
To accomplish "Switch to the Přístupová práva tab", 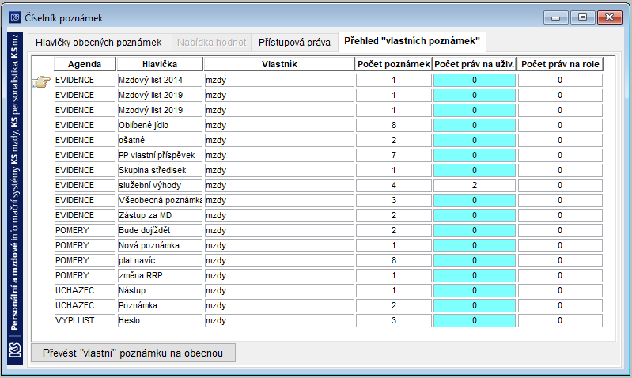I will pyautogui.click(x=294, y=43).
